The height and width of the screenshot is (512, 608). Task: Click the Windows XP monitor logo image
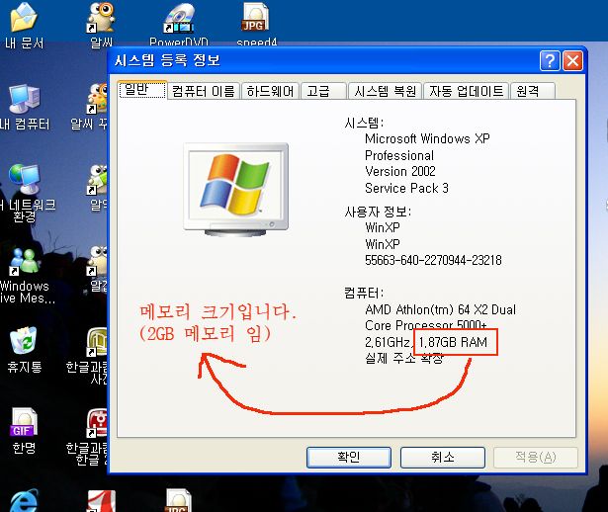235,190
